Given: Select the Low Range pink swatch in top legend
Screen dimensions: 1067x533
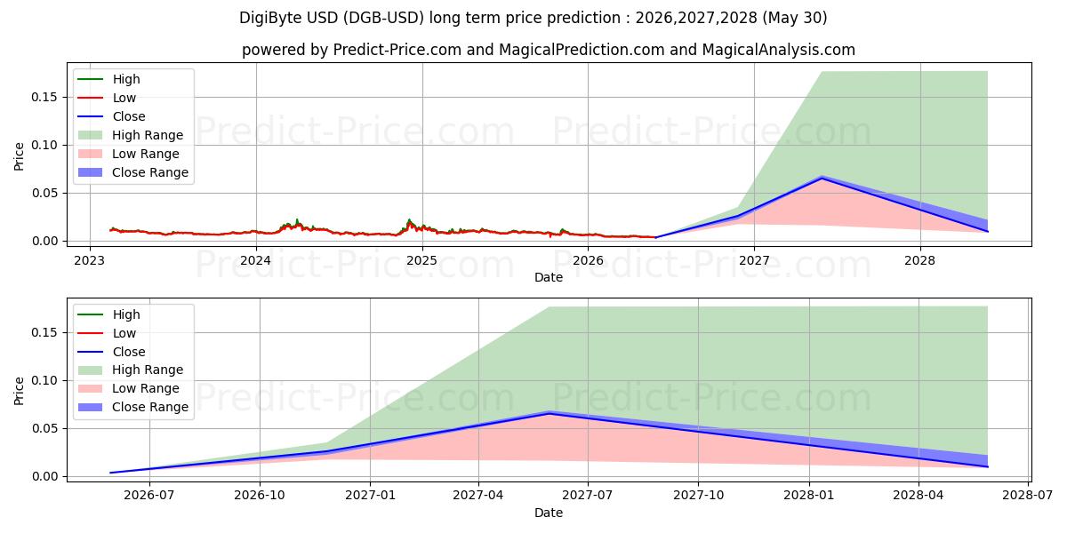Looking at the screenshot, I should coord(92,154).
